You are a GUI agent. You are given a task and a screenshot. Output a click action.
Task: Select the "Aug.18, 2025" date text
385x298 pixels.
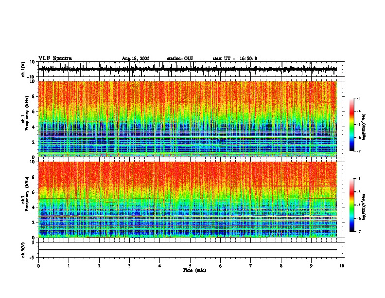click(x=136, y=58)
